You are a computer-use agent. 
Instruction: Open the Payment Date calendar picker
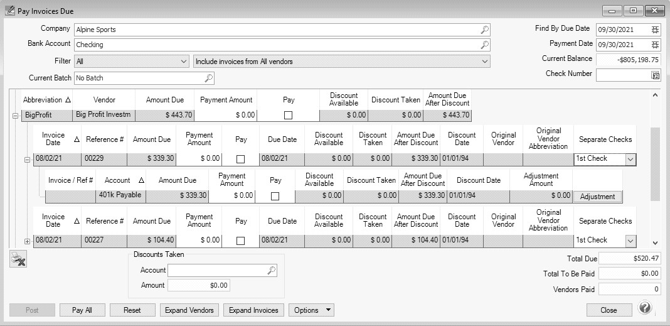coord(655,45)
